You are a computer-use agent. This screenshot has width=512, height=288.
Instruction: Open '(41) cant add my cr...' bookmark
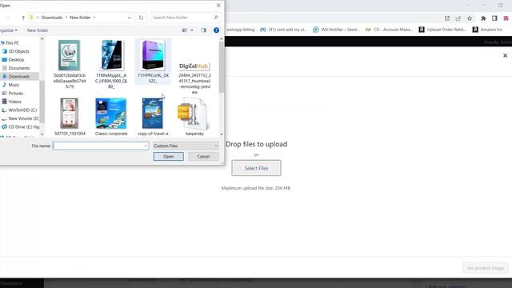284,30
